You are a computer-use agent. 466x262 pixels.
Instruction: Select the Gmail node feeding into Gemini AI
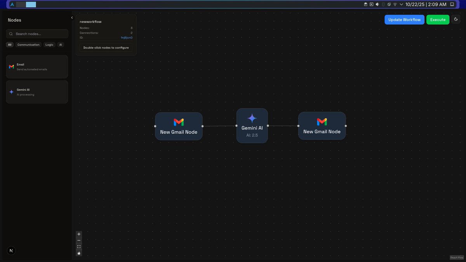[179, 126]
